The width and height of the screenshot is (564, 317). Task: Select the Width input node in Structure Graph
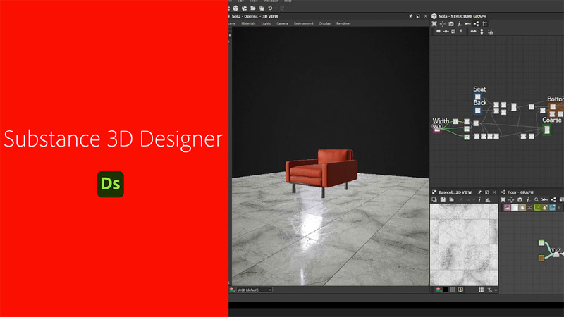point(437,128)
